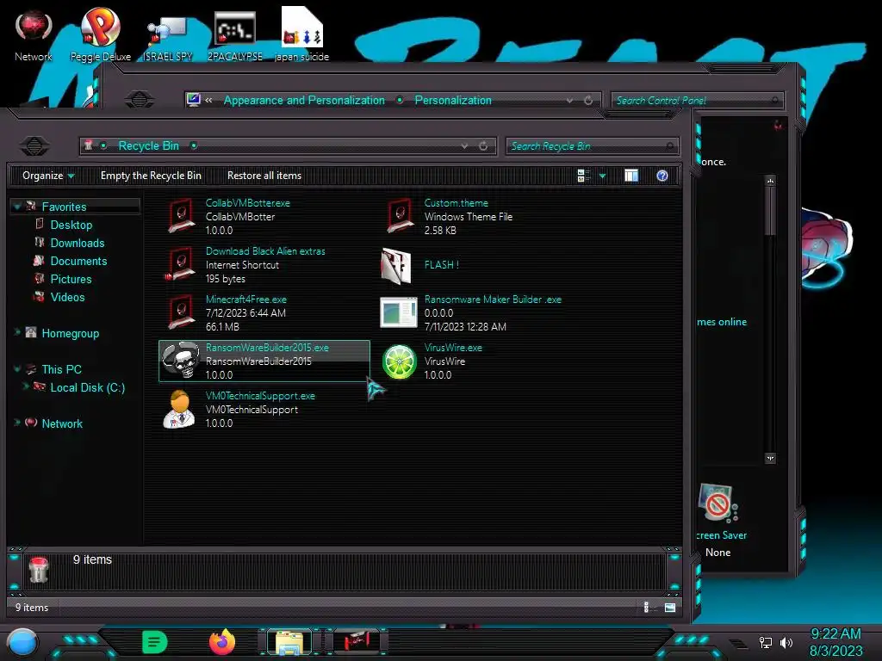The width and height of the screenshot is (882, 661).
Task: Select Minecraft4Free.exe file icon
Action: (x=181, y=313)
